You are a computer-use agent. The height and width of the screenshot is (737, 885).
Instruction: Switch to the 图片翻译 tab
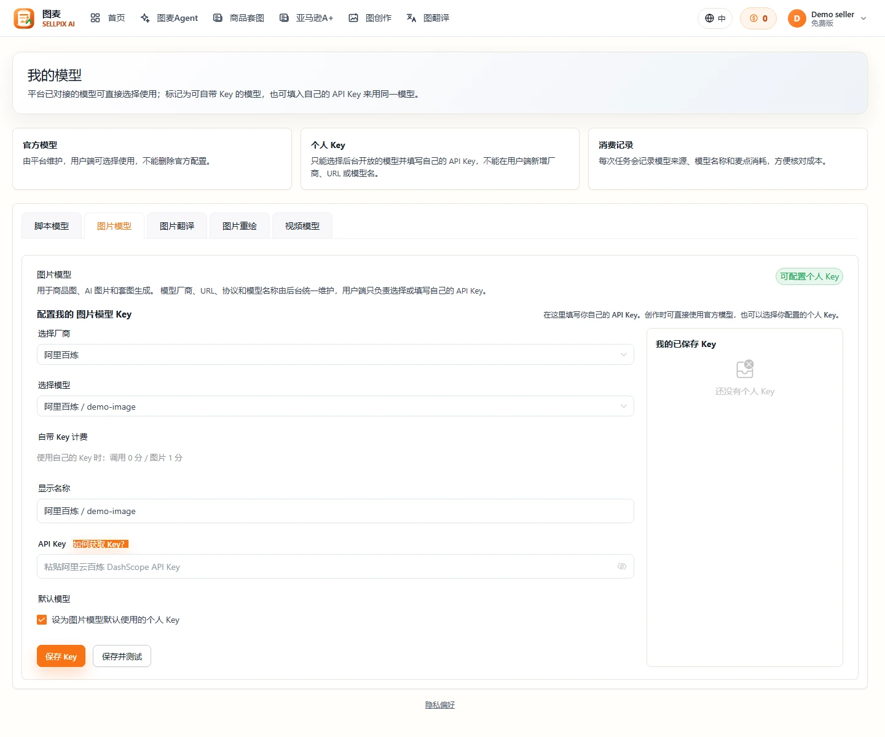177,226
